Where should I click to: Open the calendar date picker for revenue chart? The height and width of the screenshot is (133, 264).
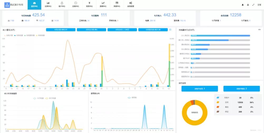click(170, 30)
